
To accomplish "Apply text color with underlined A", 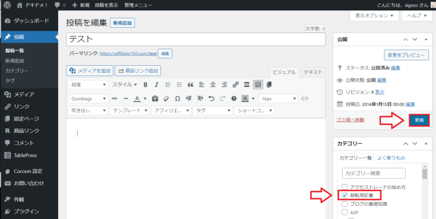I will (137, 98).
